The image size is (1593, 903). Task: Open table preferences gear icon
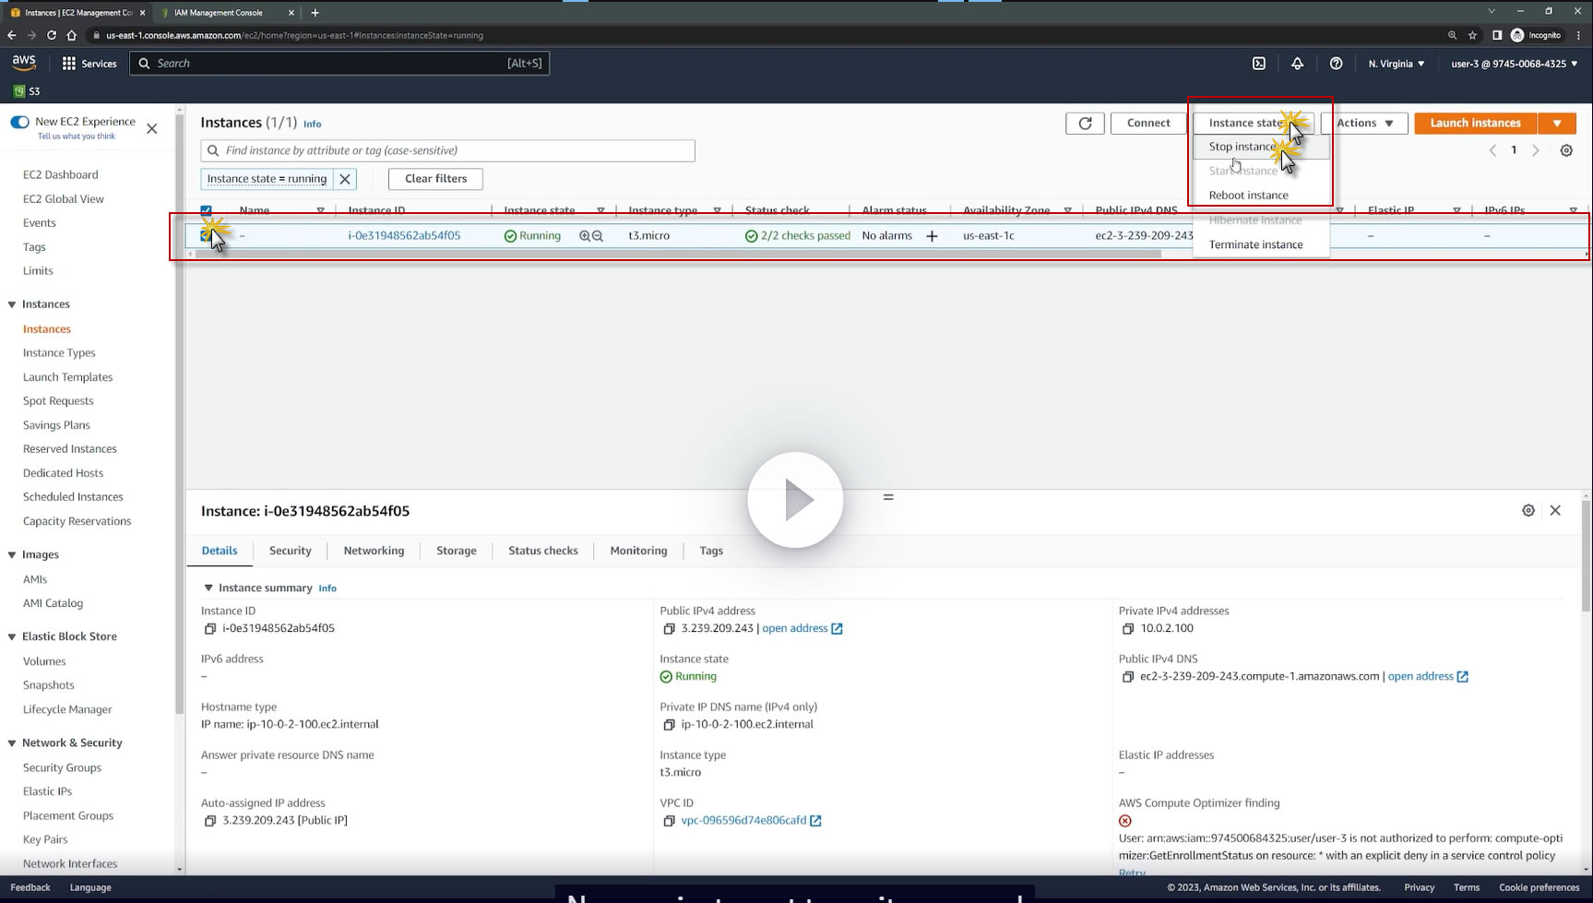pos(1566,150)
